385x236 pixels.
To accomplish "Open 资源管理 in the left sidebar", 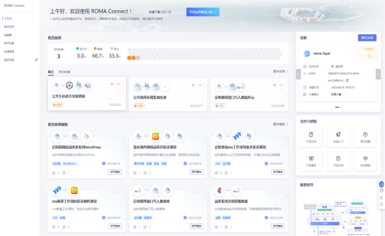I will 9,52.
